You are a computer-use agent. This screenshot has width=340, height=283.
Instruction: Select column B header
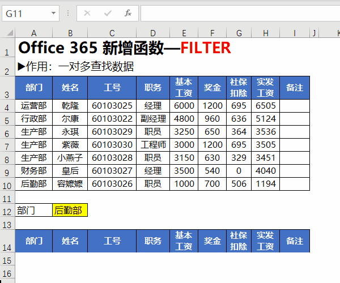(x=70, y=33)
